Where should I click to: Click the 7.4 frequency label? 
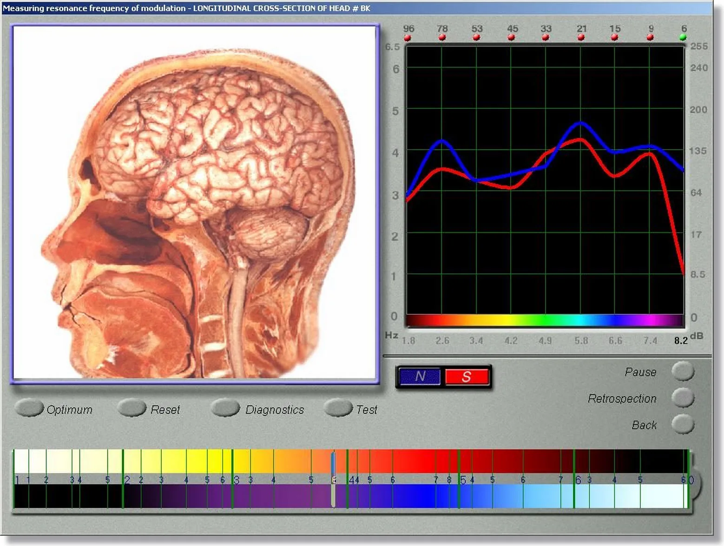point(650,340)
